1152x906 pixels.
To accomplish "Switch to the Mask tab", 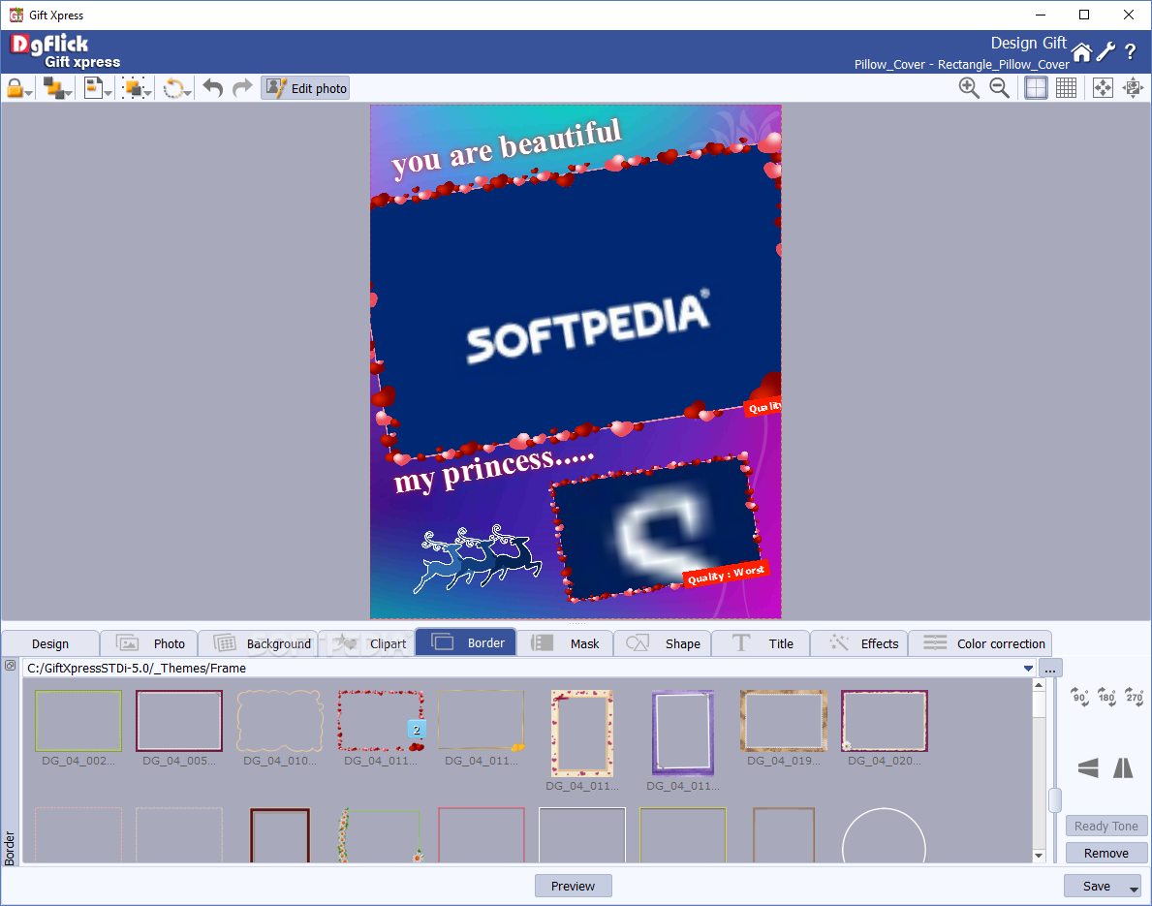I will [x=564, y=643].
